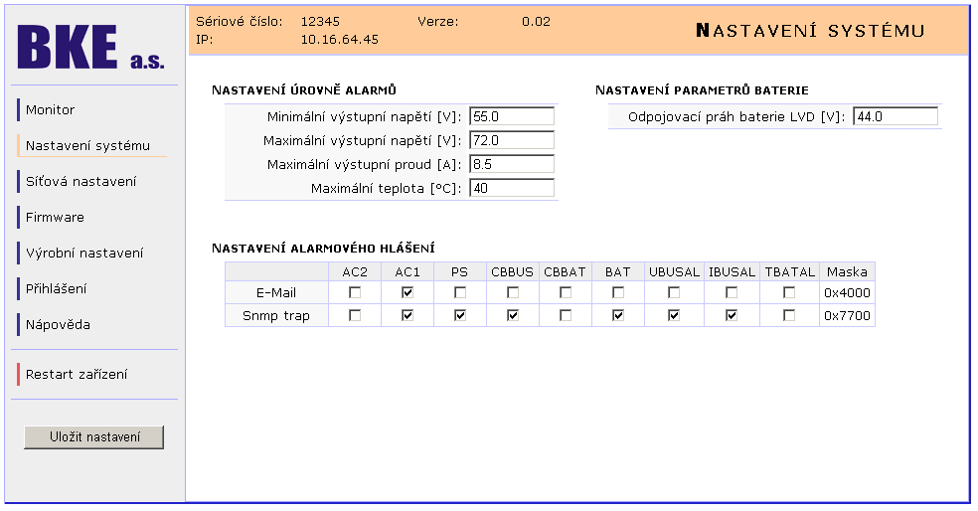Open the Přihlášení login page
Viewport: 978px width, 511px height.
click(x=56, y=289)
